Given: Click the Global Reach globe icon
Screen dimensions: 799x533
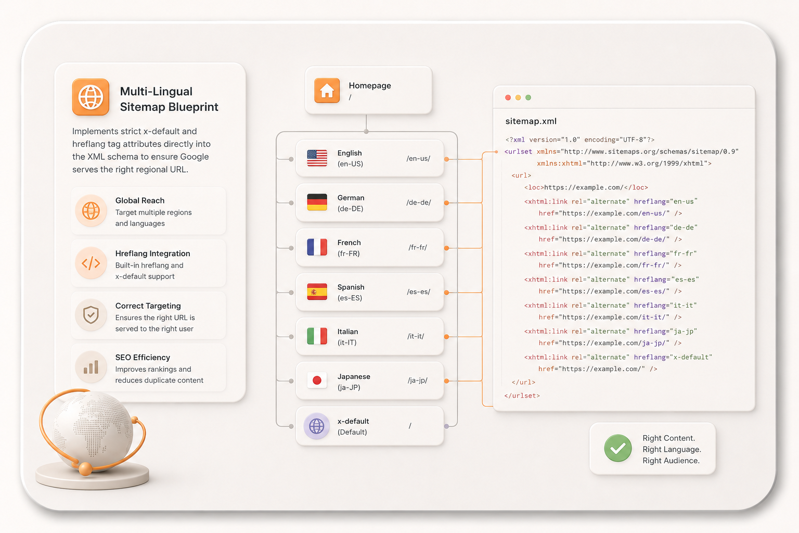Looking at the screenshot, I should point(91,211).
